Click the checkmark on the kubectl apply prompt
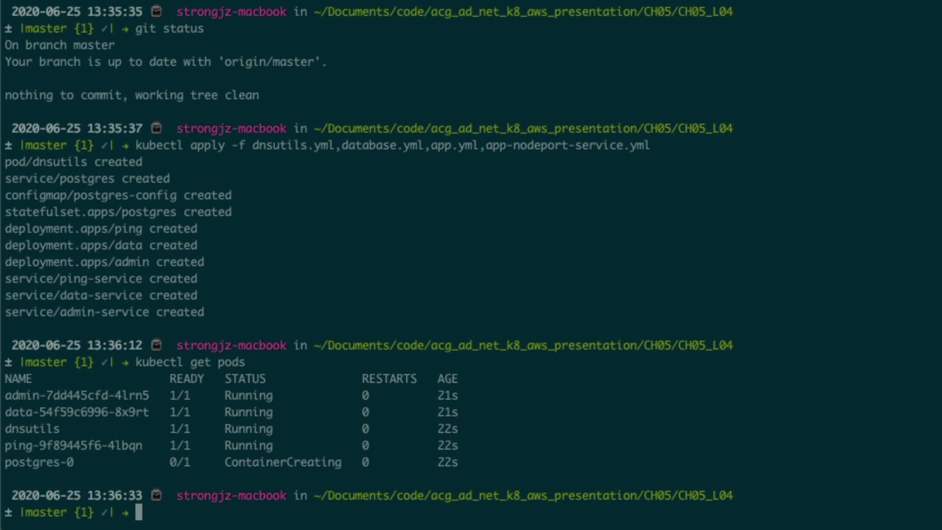The image size is (942, 530). 104,145
